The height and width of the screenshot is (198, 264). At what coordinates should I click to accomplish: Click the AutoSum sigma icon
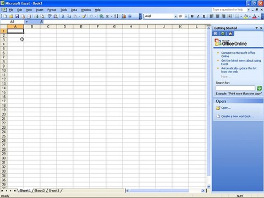tap(107, 16)
